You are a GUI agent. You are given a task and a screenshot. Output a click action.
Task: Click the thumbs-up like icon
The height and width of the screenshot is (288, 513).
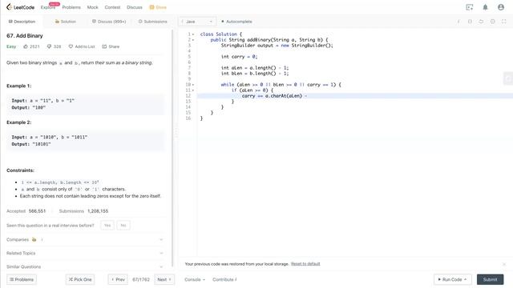pyautogui.click(x=26, y=46)
